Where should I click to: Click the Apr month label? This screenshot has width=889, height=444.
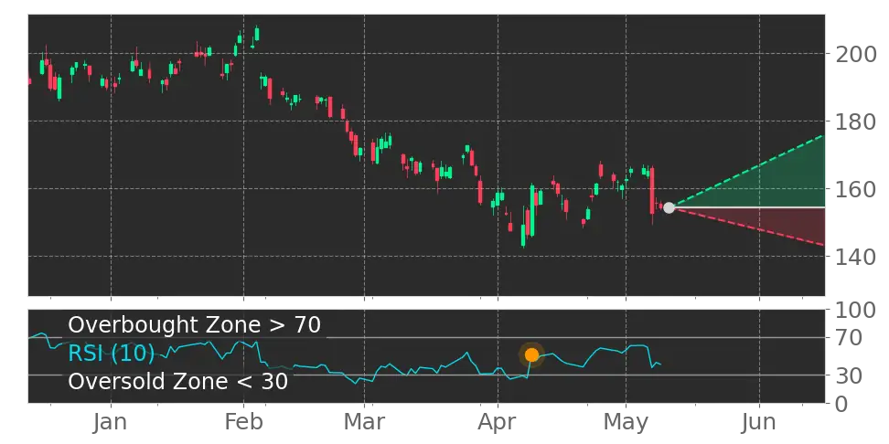498,422
